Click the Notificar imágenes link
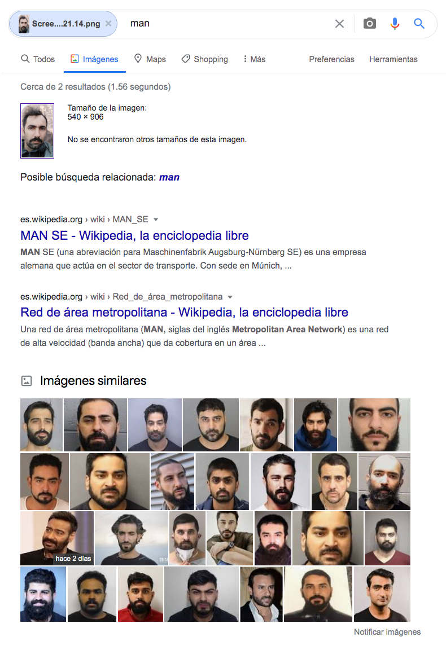 [387, 632]
